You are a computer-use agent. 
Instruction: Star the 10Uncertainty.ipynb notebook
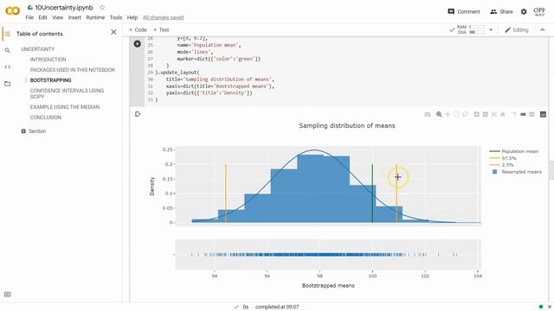click(x=102, y=8)
